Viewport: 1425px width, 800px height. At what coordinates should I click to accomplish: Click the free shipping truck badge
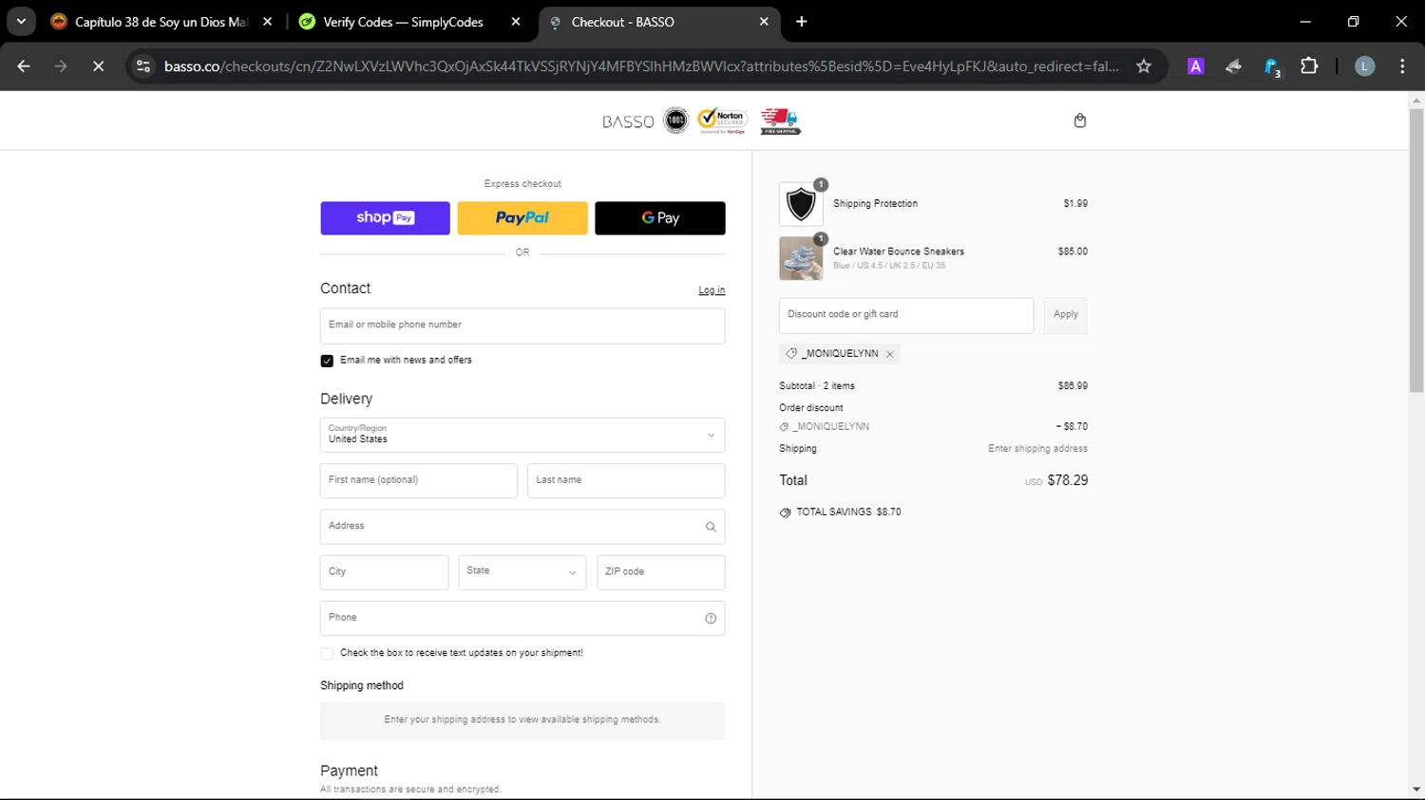pyautogui.click(x=780, y=121)
